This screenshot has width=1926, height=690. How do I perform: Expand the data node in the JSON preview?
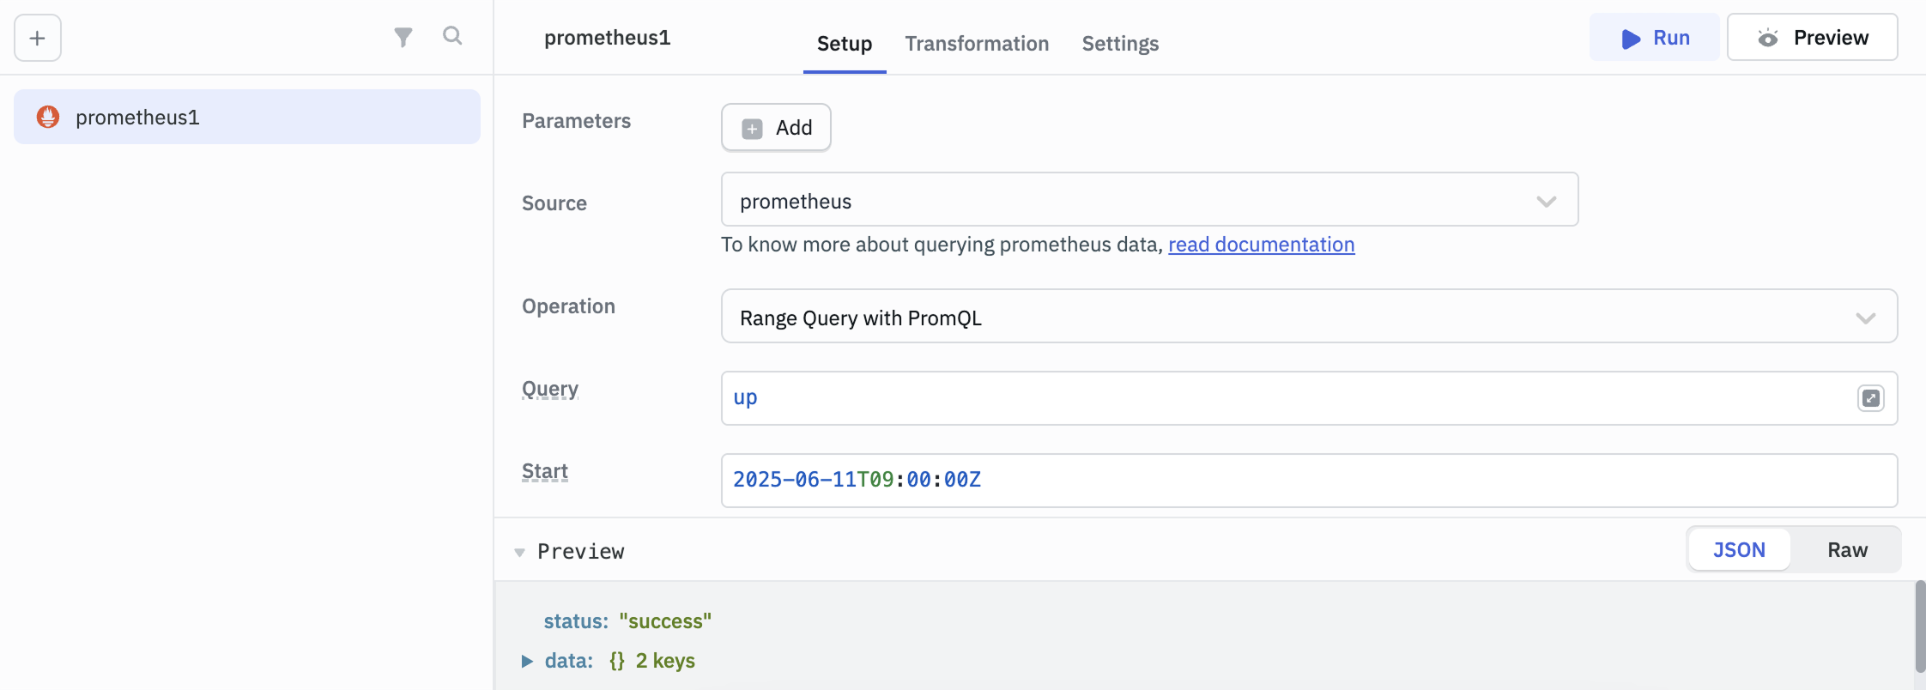coord(527,660)
